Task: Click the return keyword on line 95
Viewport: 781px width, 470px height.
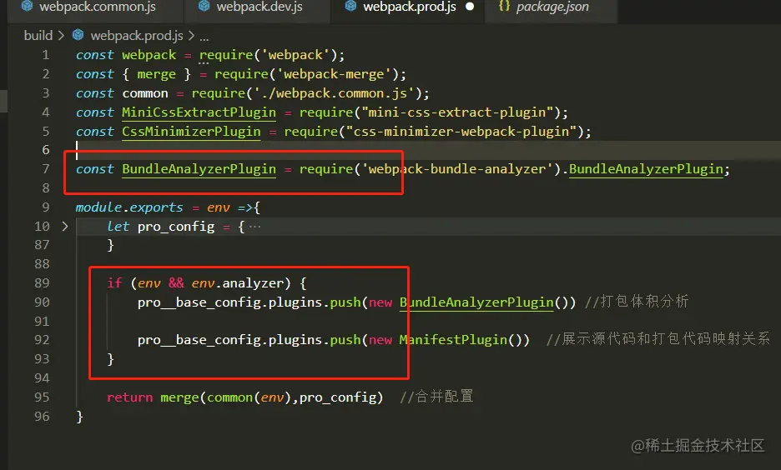Action: tap(129, 397)
